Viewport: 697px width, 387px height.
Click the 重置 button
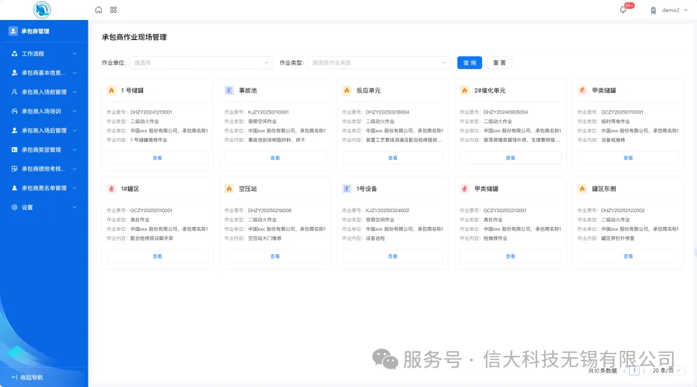(x=499, y=63)
